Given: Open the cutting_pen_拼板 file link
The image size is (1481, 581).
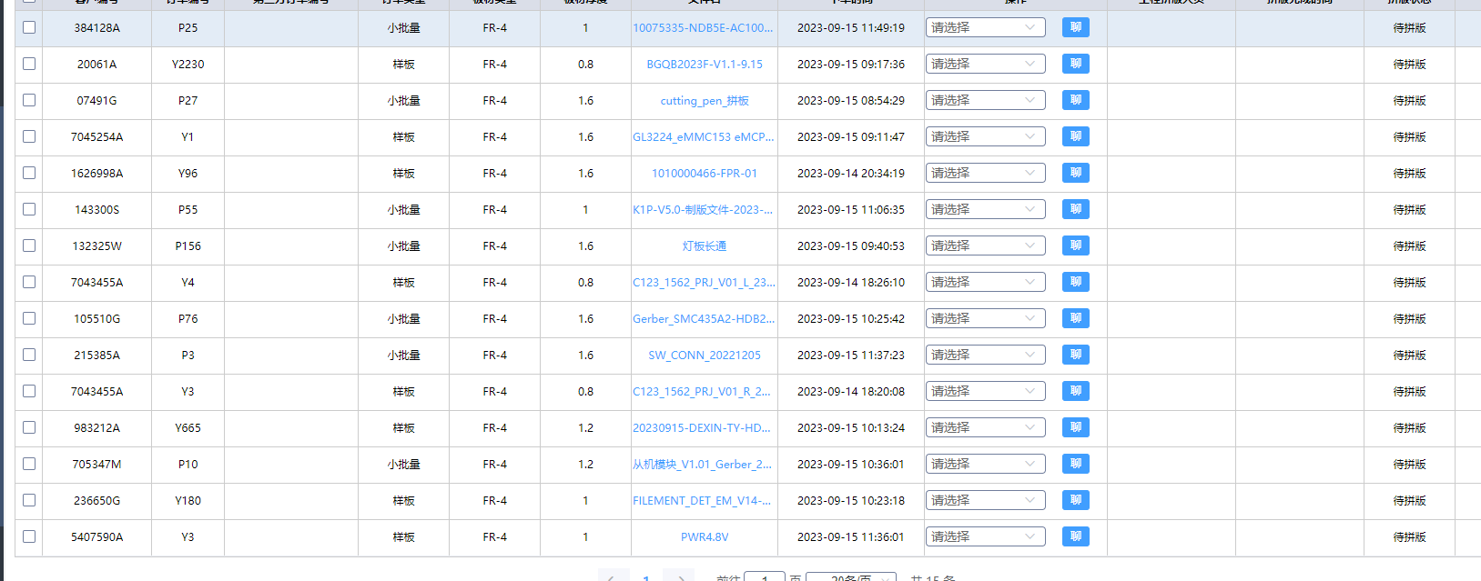Looking at the screenshot, I should [x=705, y=100].
